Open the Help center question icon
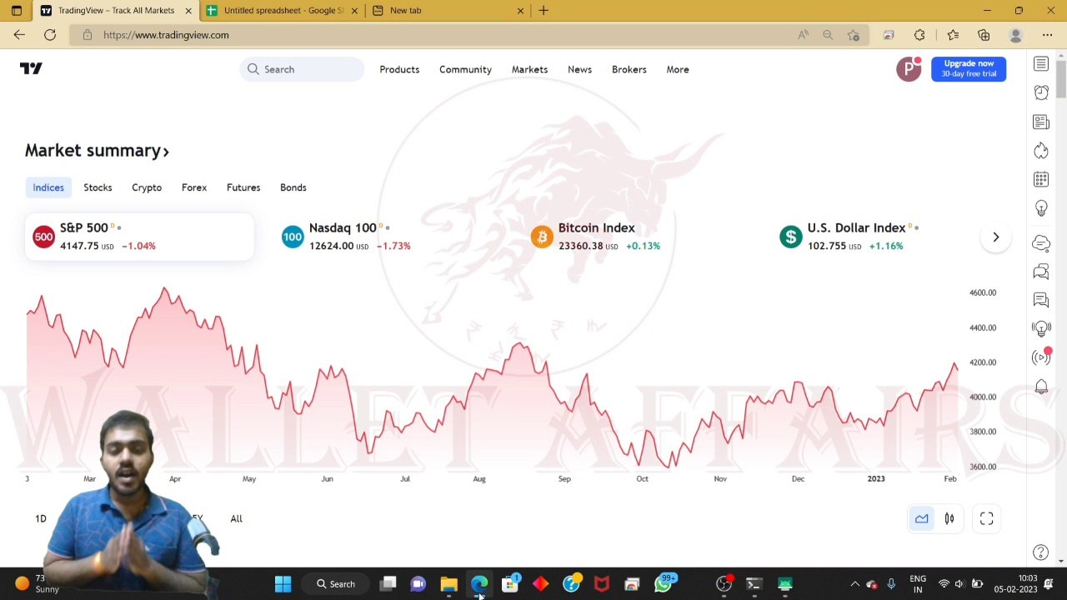The height and width of the screenshot is (600, 1067). click(x=1041, y=552)
